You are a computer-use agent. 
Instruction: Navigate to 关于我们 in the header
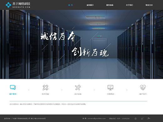click(129, 5)
